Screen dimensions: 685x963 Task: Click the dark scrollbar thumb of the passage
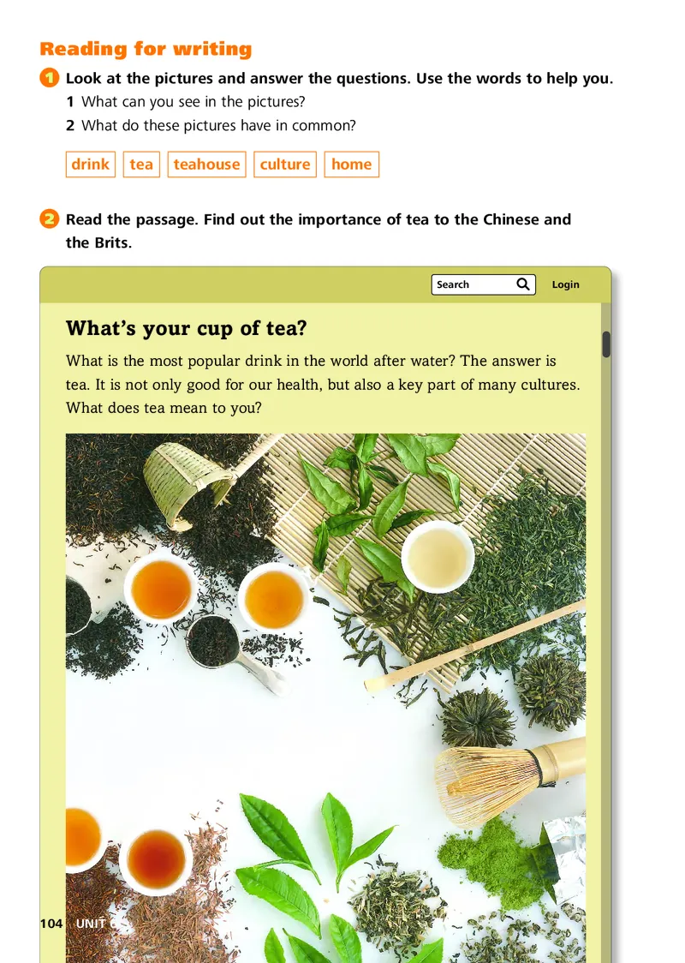606,344
